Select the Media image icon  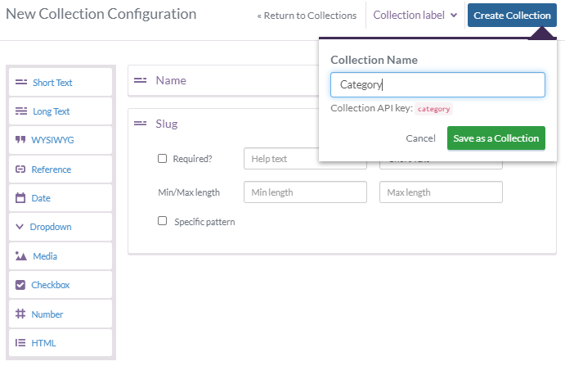(x=21, y=256)
